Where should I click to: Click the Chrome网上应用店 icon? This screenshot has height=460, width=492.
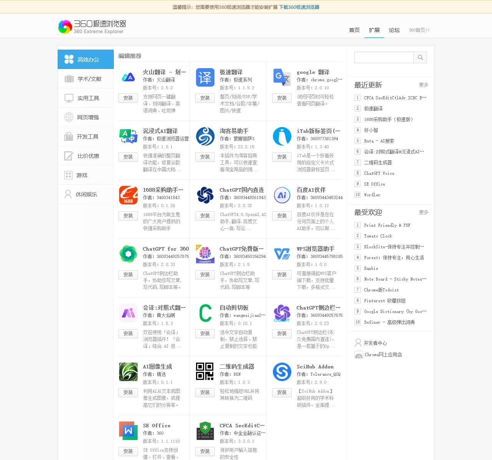(359, 355)
